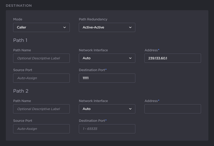
Task: Click Path 1 Address field with 239.133.60.1
Action: [173, 58]
